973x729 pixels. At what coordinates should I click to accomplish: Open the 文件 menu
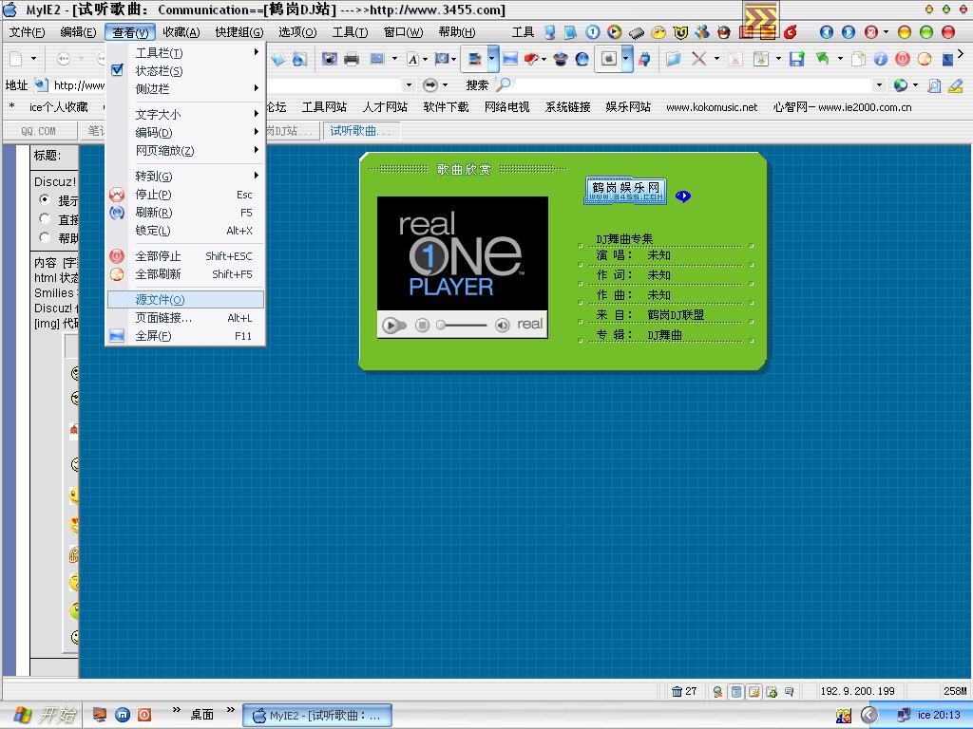[27, 32]
